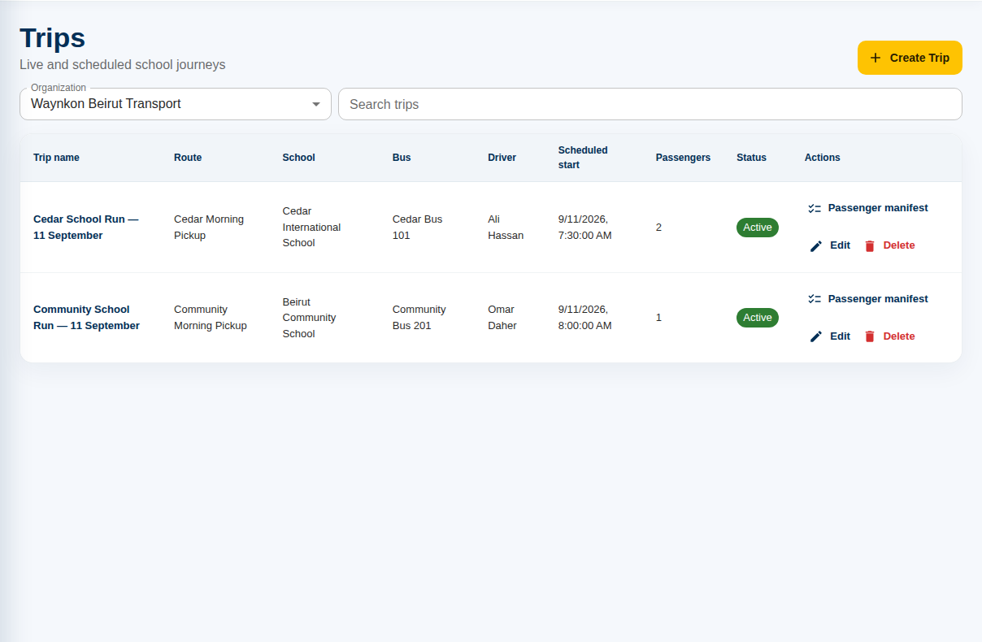The width and height of the screenshot is (982, 642).
Task: Delete the Community School Run trip
Action: (889, 336)
